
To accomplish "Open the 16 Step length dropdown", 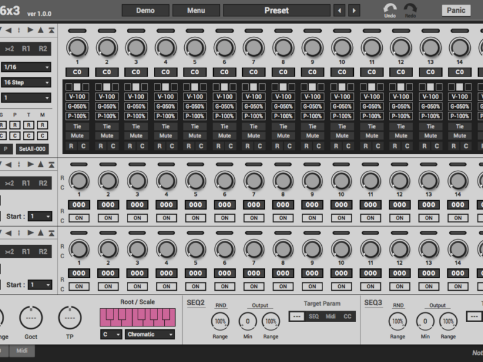I will 26,82.
